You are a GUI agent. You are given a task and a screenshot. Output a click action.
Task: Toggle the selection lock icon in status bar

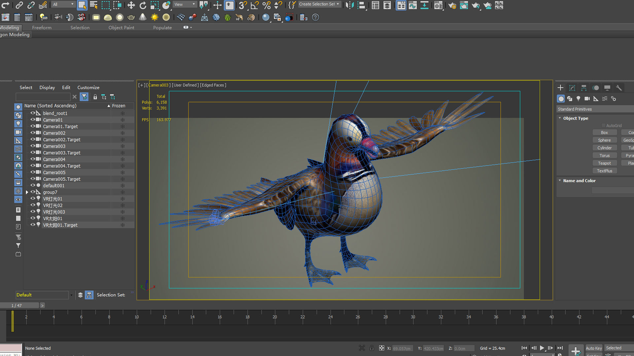(x=372, y=348)
